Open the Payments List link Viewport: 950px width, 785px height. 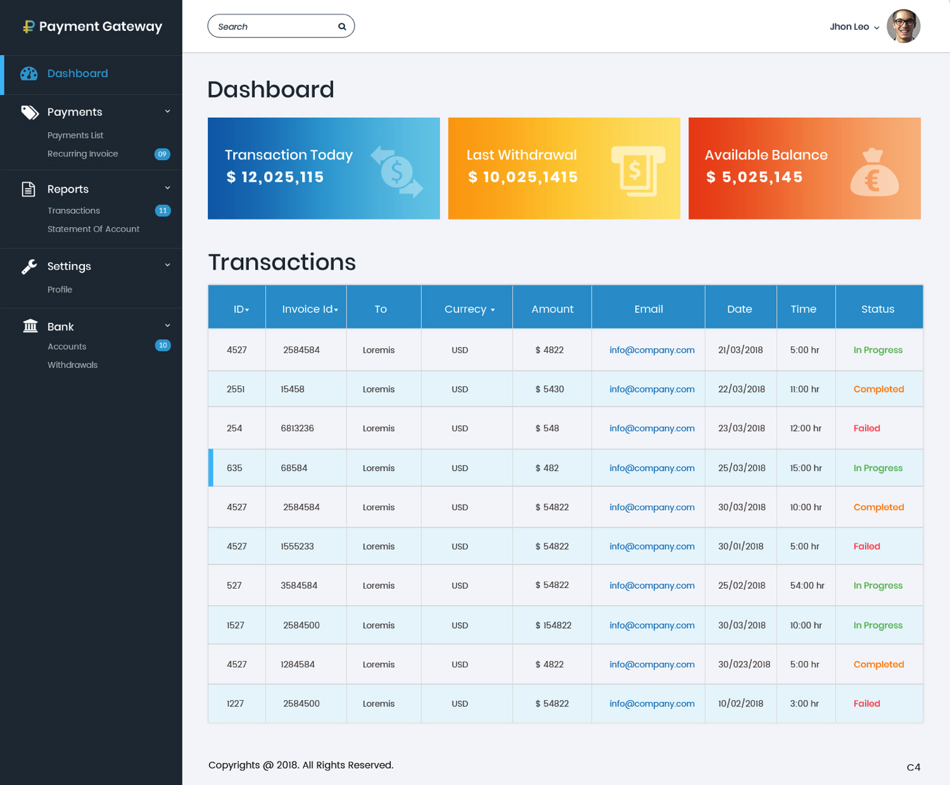[75, 135]
